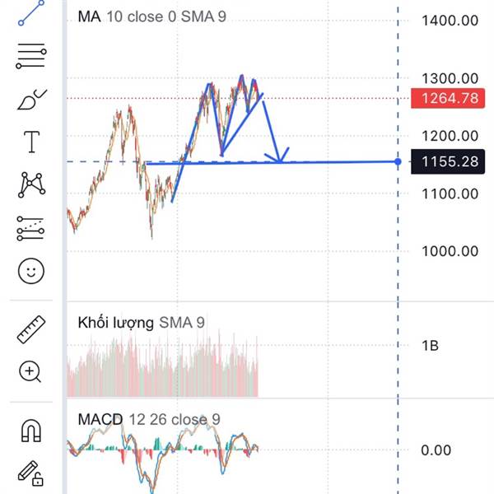
Task: Expand the MACD 12 26 close 9 legend
Action: point(149,419)
